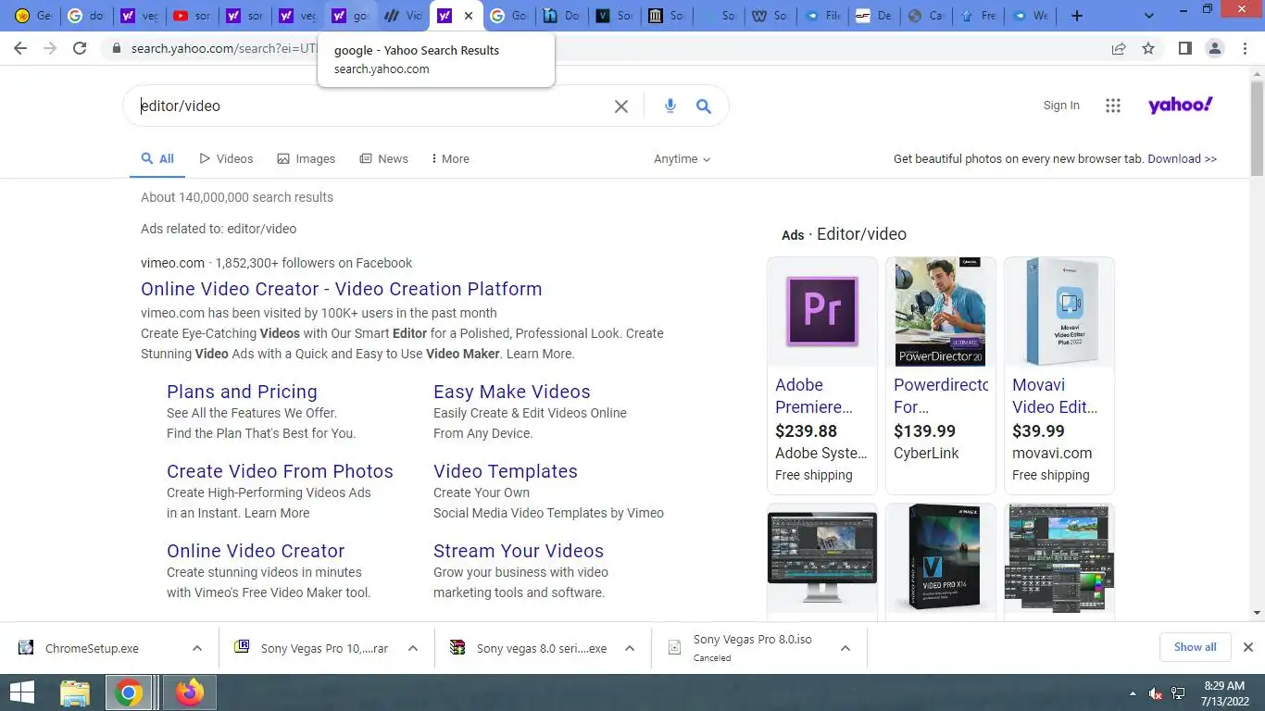This screenshot has width=1265, height=711.
Task: Open Plans and Pricing link
Action: 242,392
